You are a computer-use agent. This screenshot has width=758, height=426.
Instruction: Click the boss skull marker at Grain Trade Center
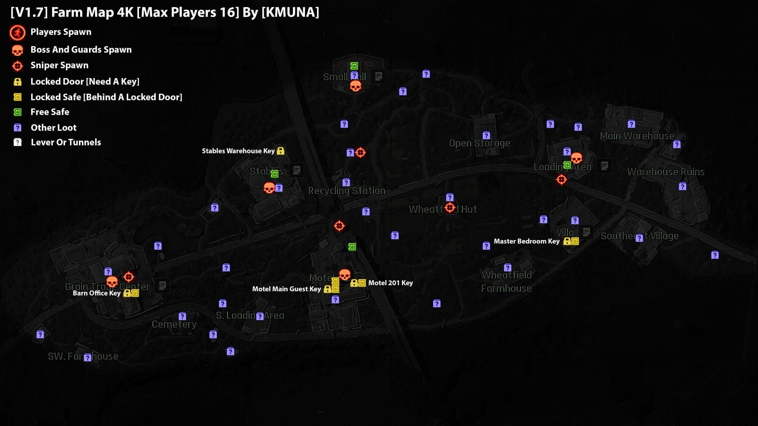tap(112, 281)
